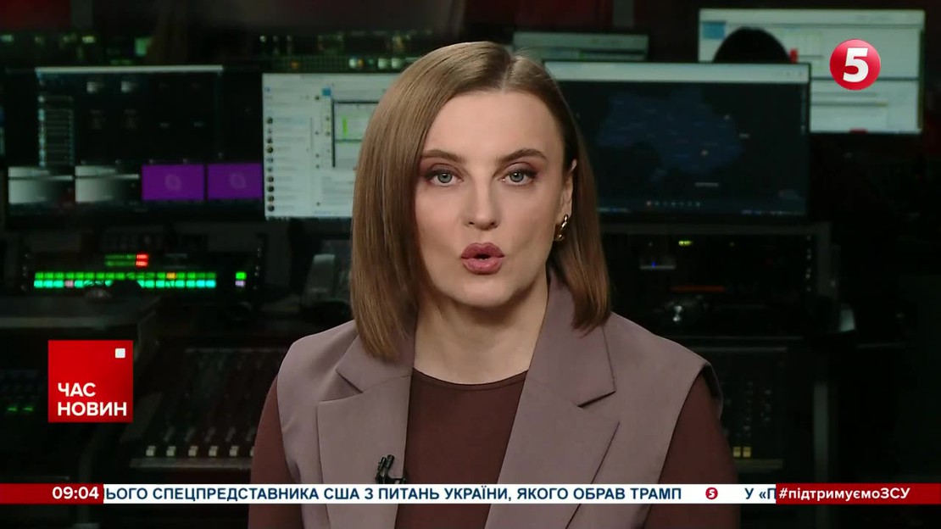Select the left purple preview tile

(172, 181)
